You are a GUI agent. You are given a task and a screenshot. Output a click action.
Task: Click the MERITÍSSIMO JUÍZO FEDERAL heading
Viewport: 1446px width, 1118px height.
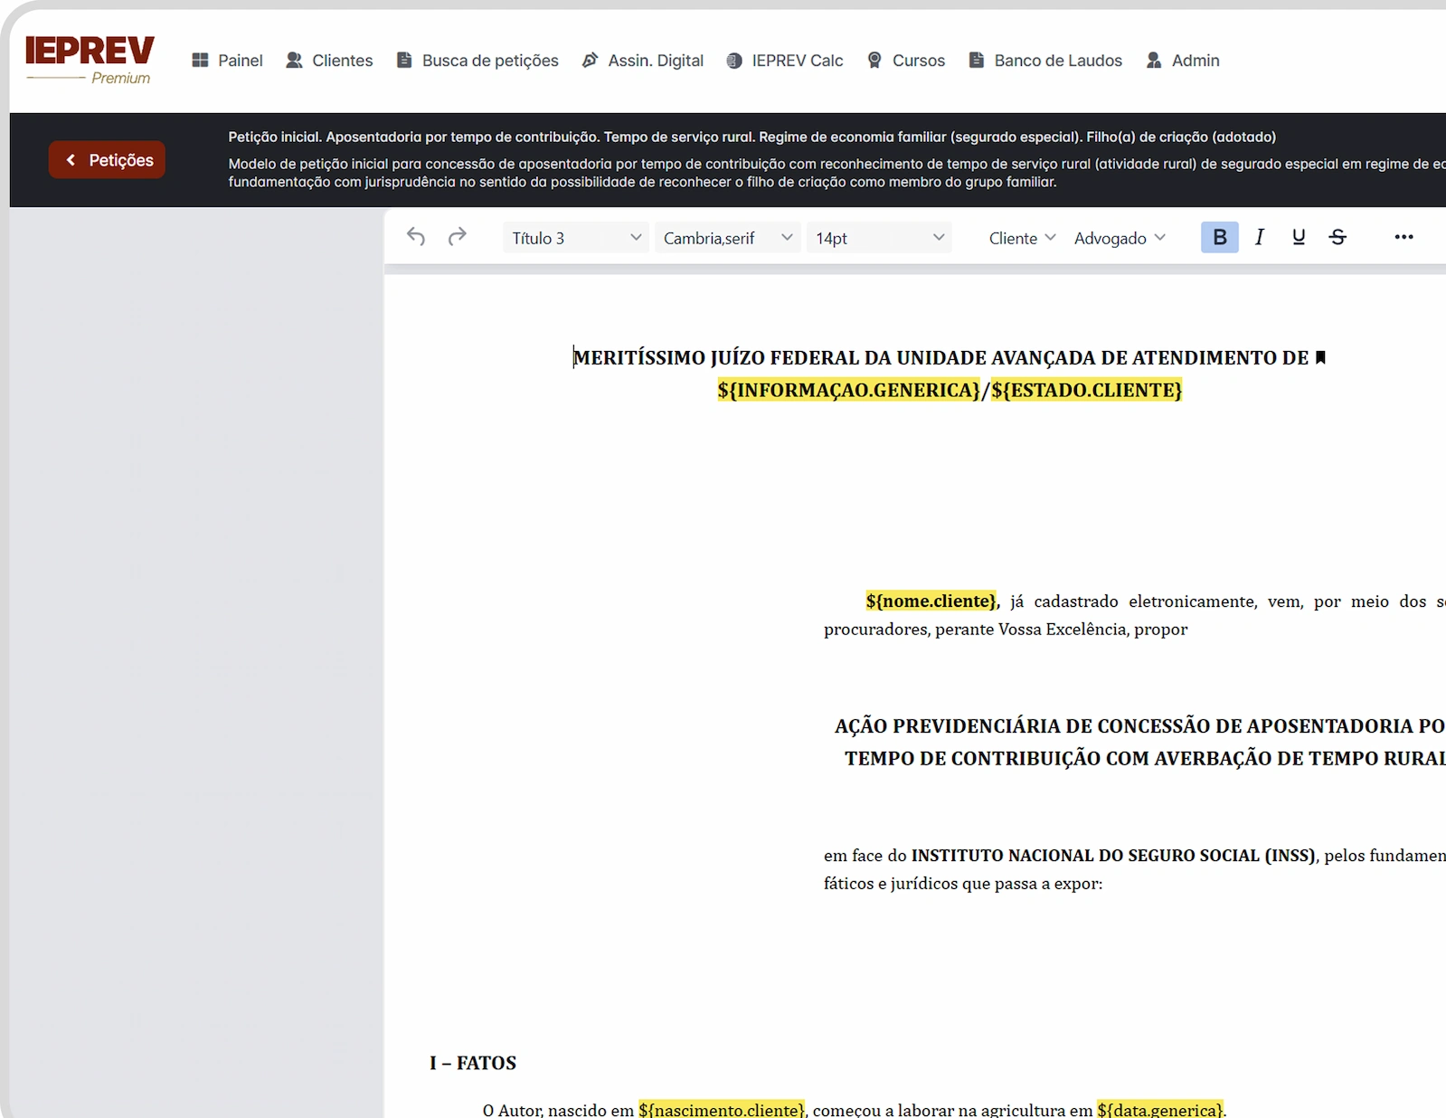tap(940, 358)
